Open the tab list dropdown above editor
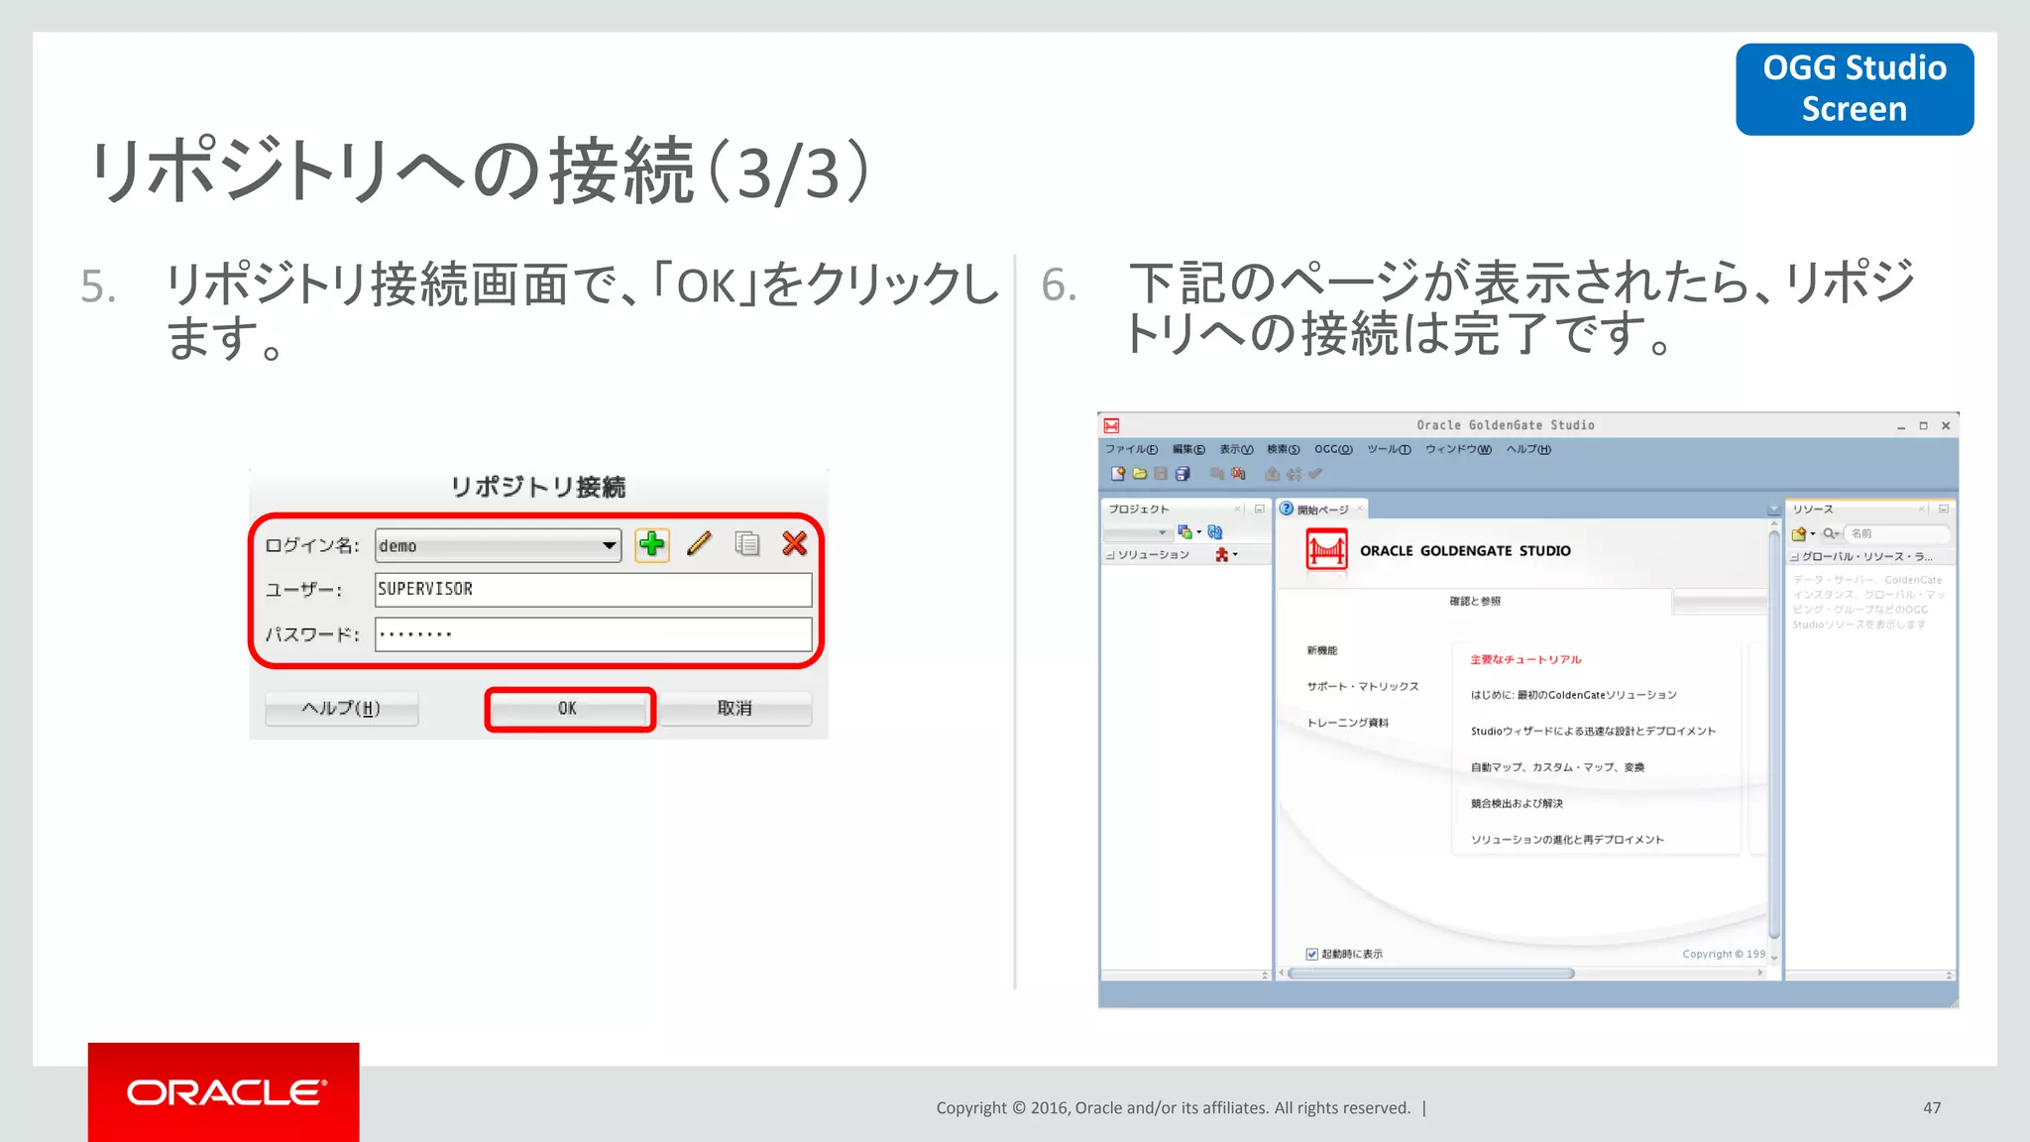The width and height of the screenshot is (2030, 1142). coord(1773,510)
